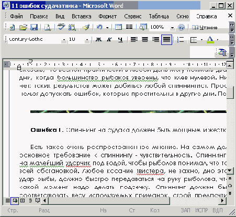236x217 pixels.
Task: Toggle italic formatting (К)
Action: click(109, 40)
